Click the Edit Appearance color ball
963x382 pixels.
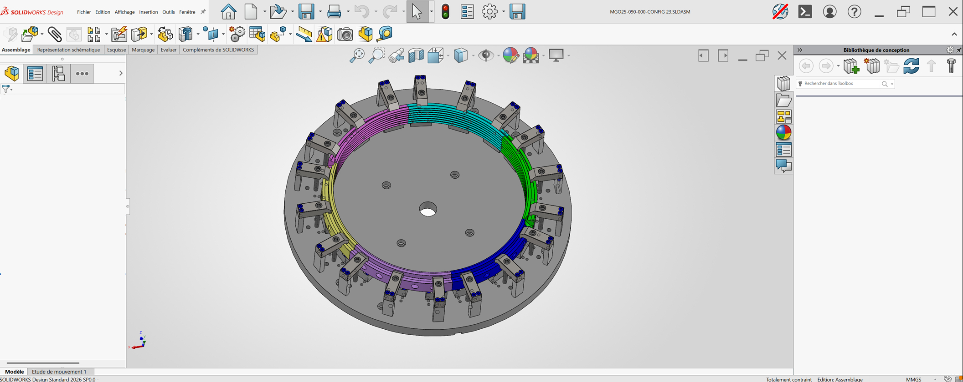(510, 55)
